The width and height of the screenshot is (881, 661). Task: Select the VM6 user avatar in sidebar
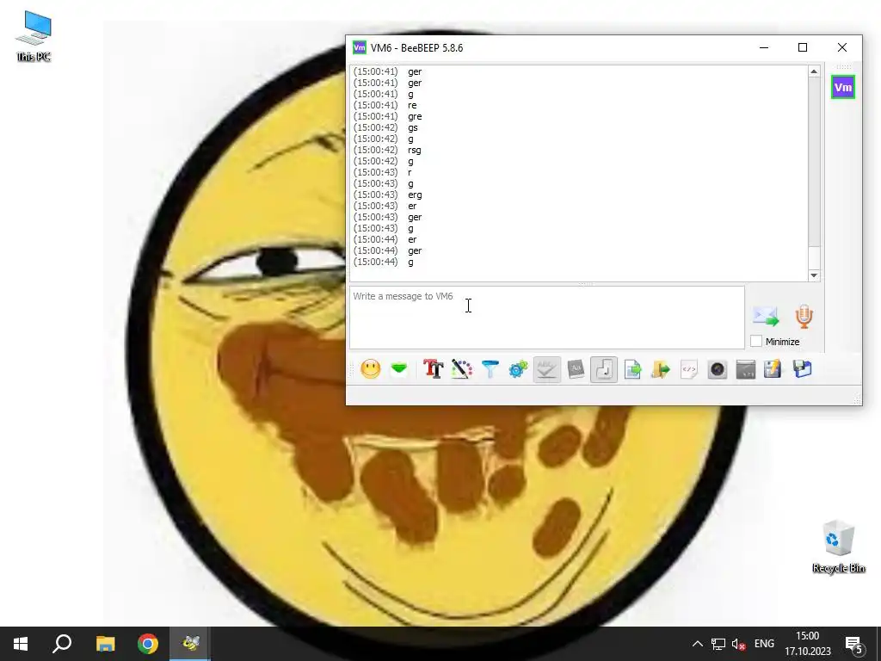tap(843, 87)
